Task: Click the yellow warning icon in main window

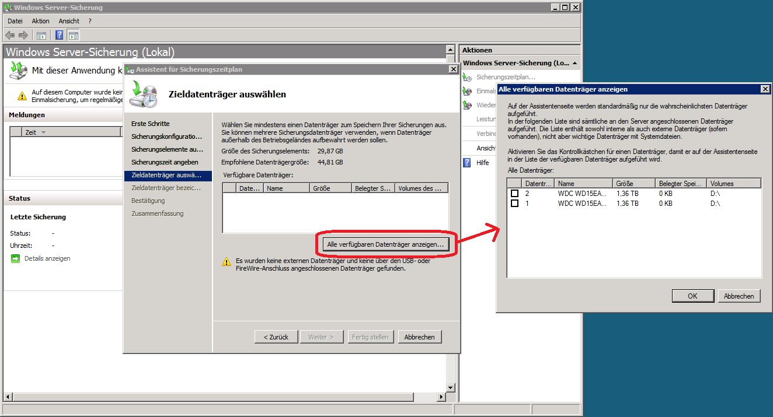Action: coord(22,96)
